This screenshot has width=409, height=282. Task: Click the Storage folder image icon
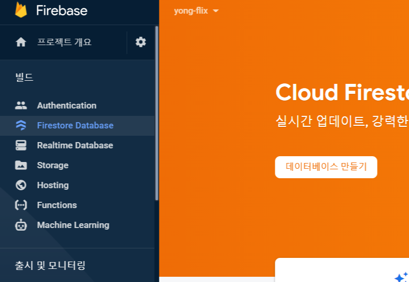pyautogui.click(x=21, y=165)
